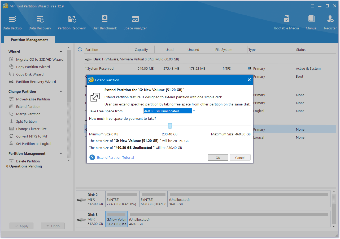Click the Extend Partition tutorial help icon
This screenshot has width=340, height=239.
click(92, 157)
